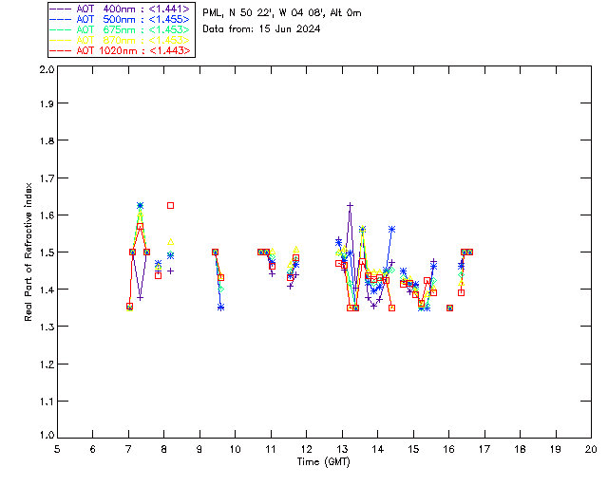Click x-axis tick label '17'
Screen dimensions: 608x486
coord(484,449)
